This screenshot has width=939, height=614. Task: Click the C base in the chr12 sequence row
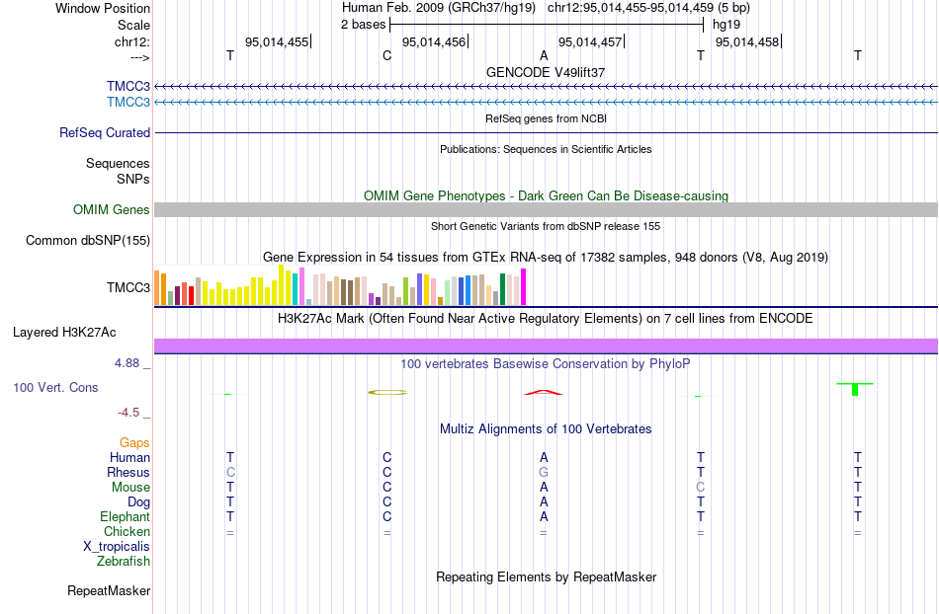coord(386,55)
